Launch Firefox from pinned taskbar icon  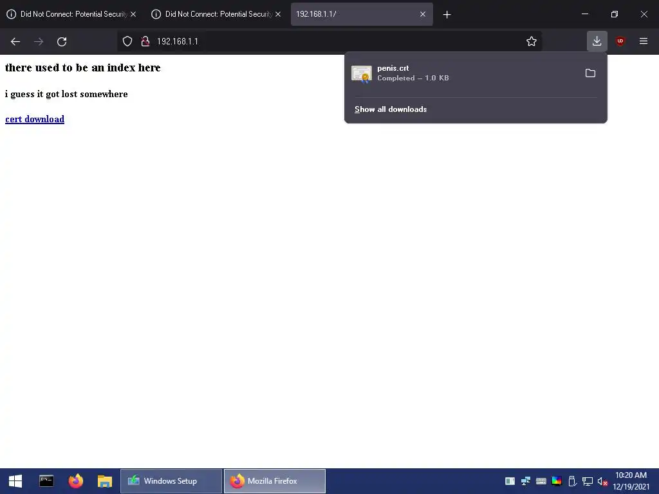76,481
